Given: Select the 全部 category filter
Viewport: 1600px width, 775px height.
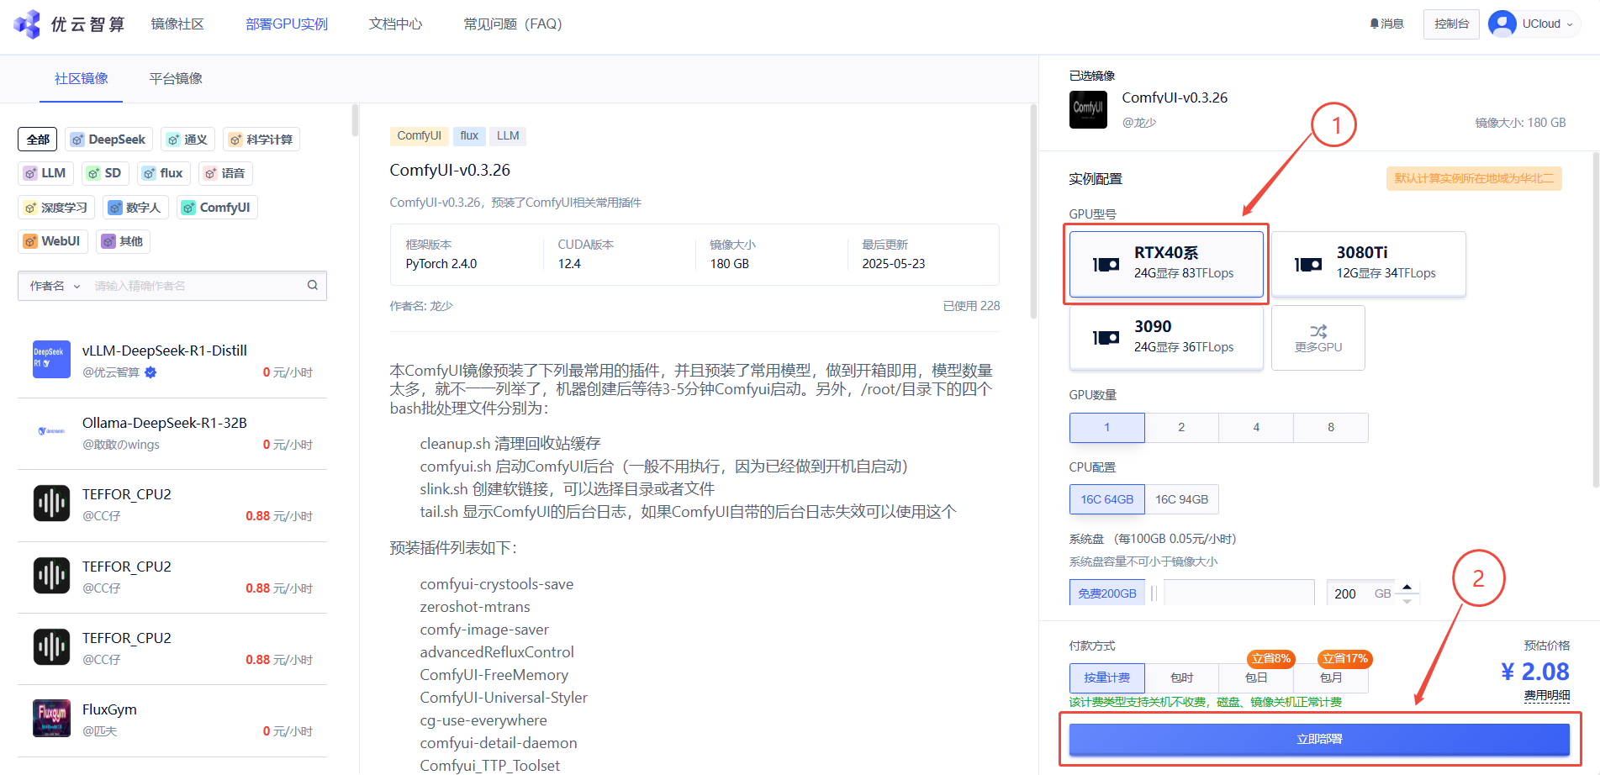Looking at the screenshot, I should pos(38,140).
